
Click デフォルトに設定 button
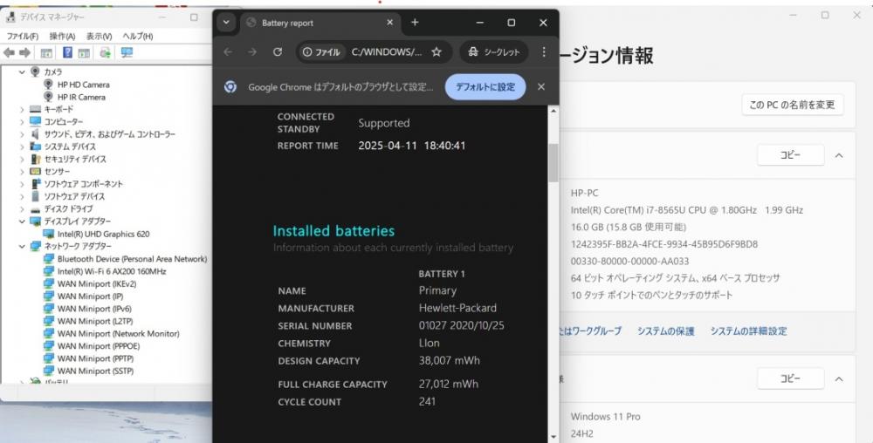coord(485,86)
